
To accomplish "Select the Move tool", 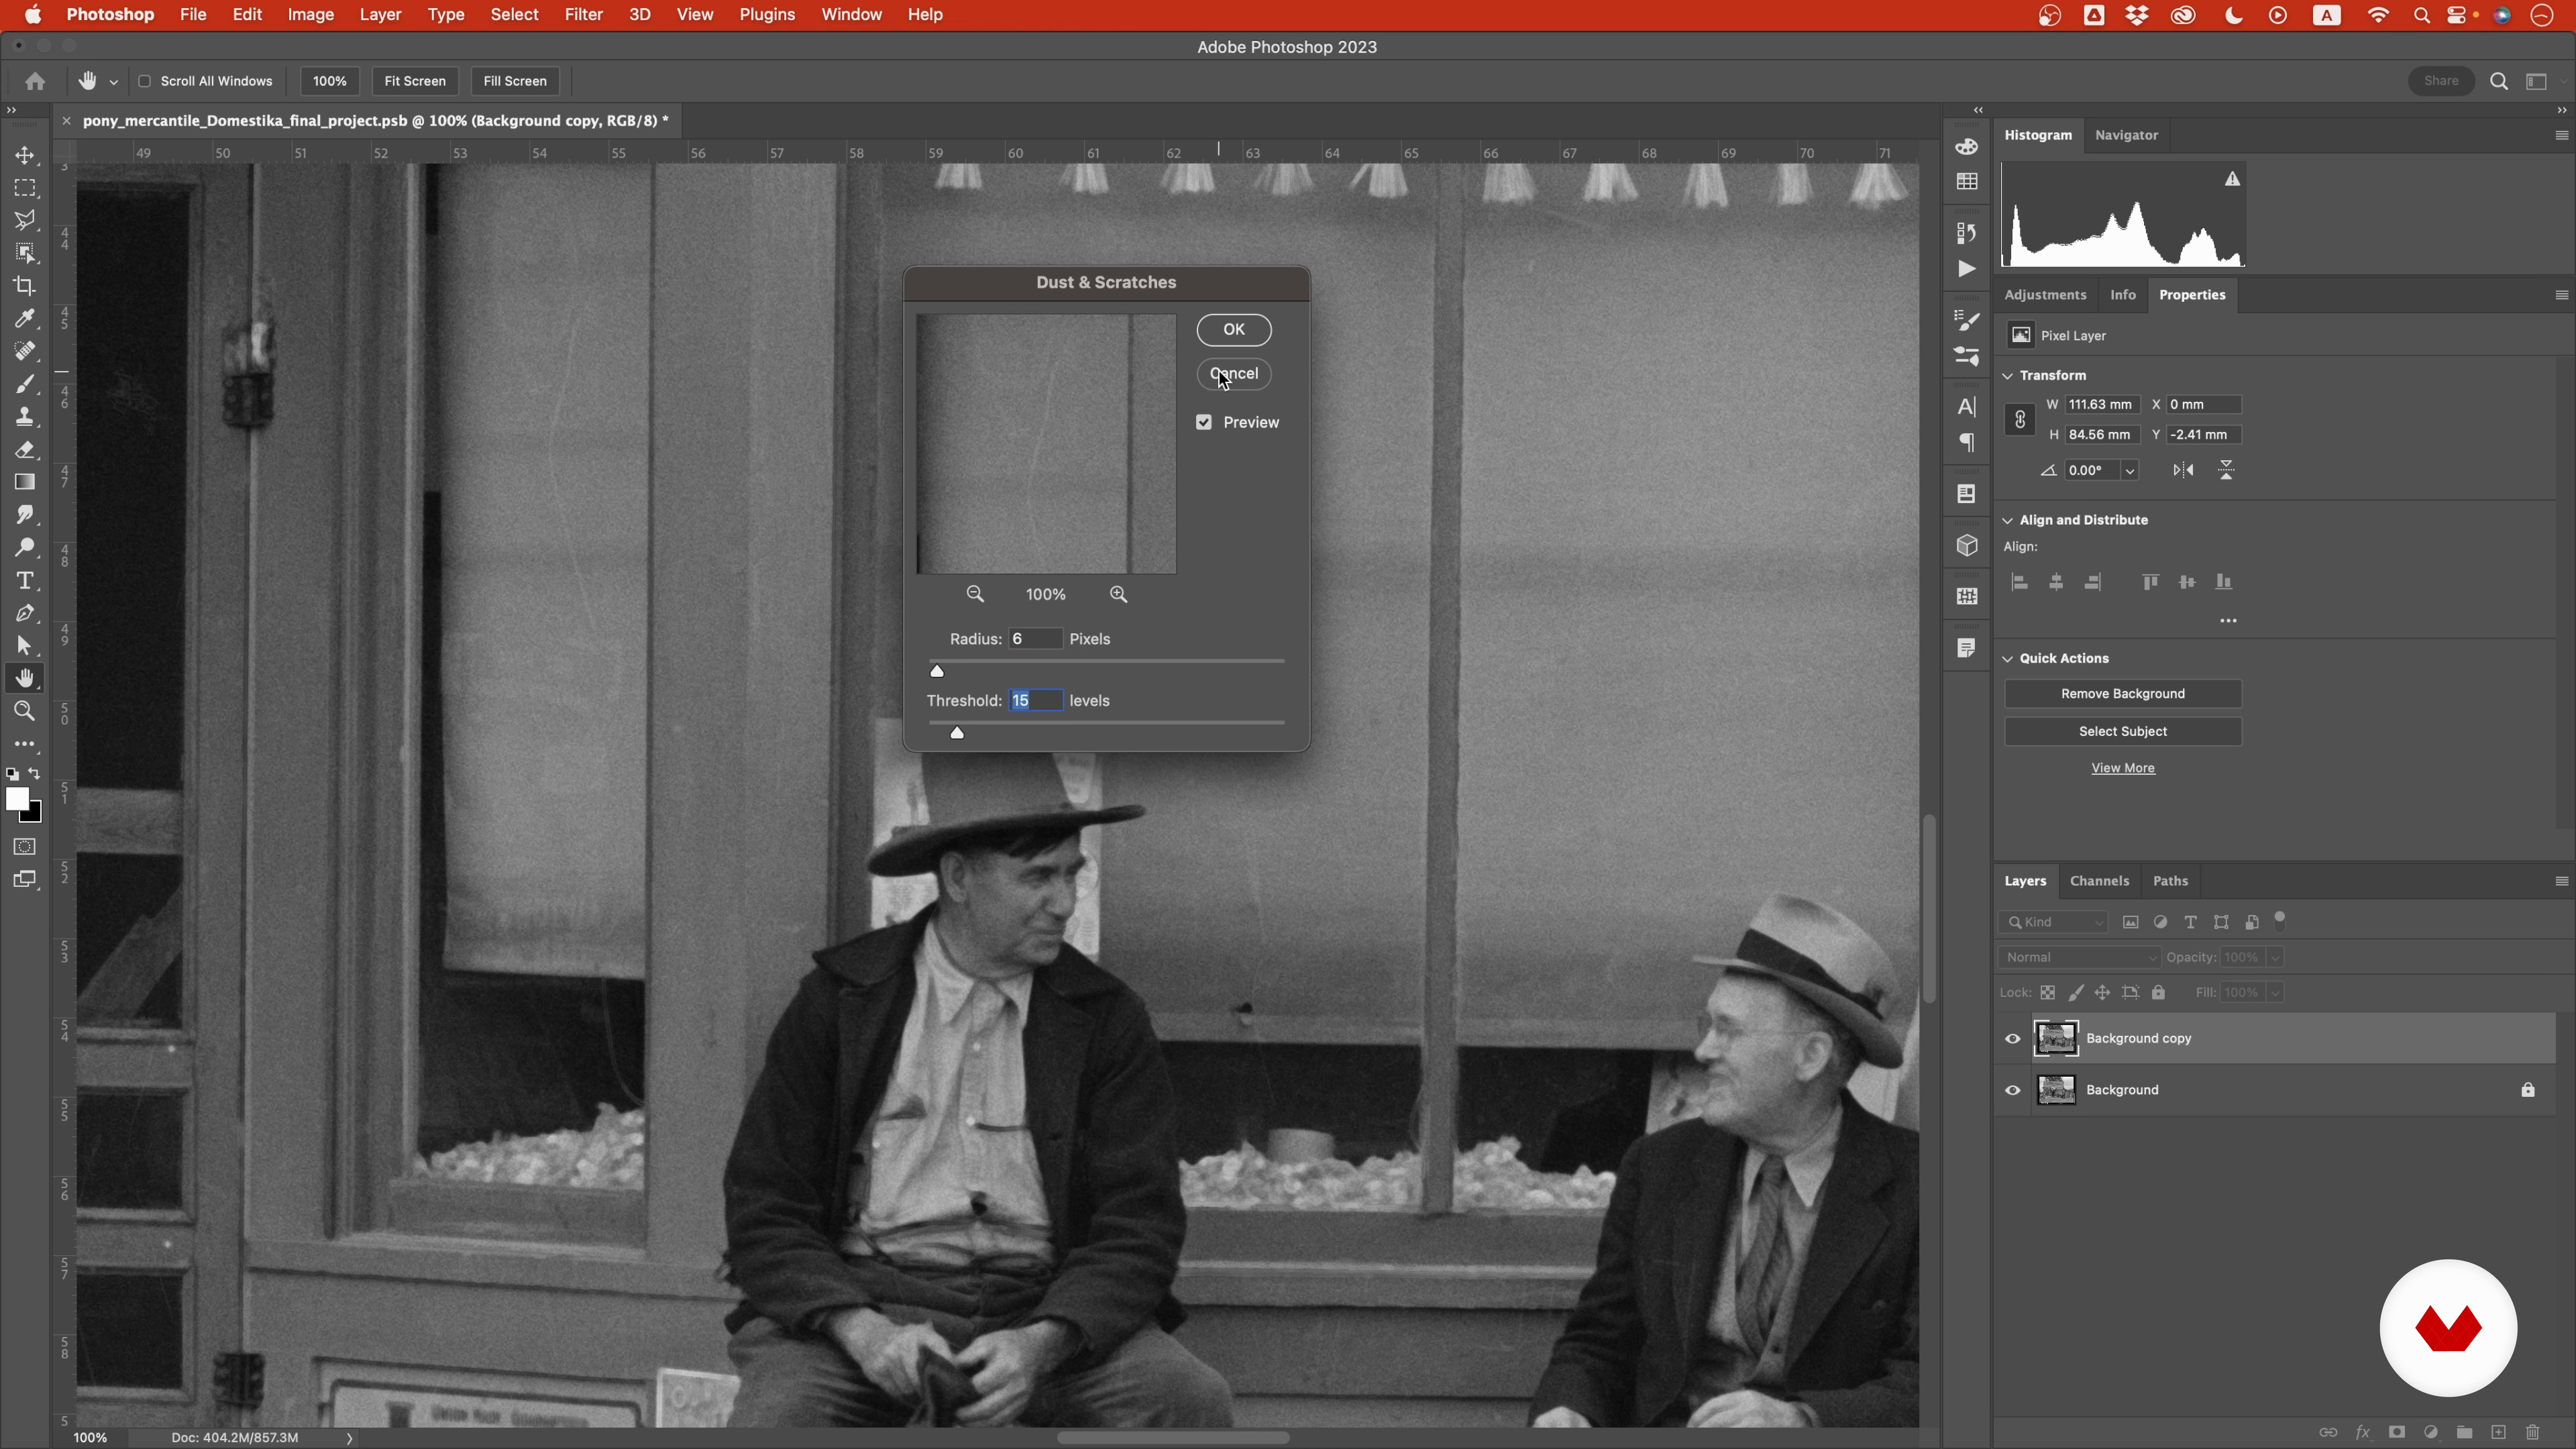I will coord(25,156).
